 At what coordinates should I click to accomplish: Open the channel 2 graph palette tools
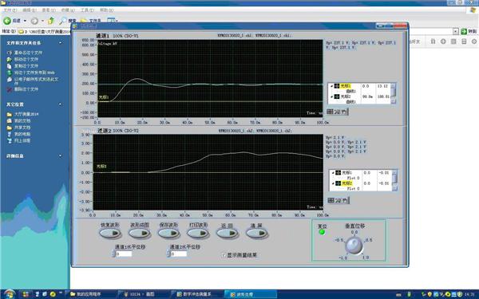338,200
